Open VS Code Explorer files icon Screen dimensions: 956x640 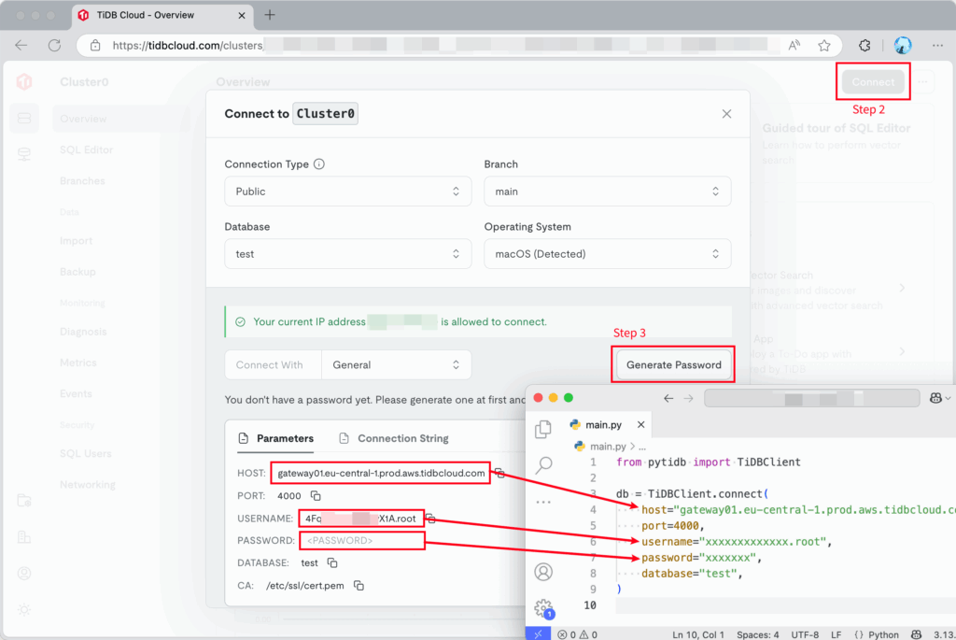543,429
